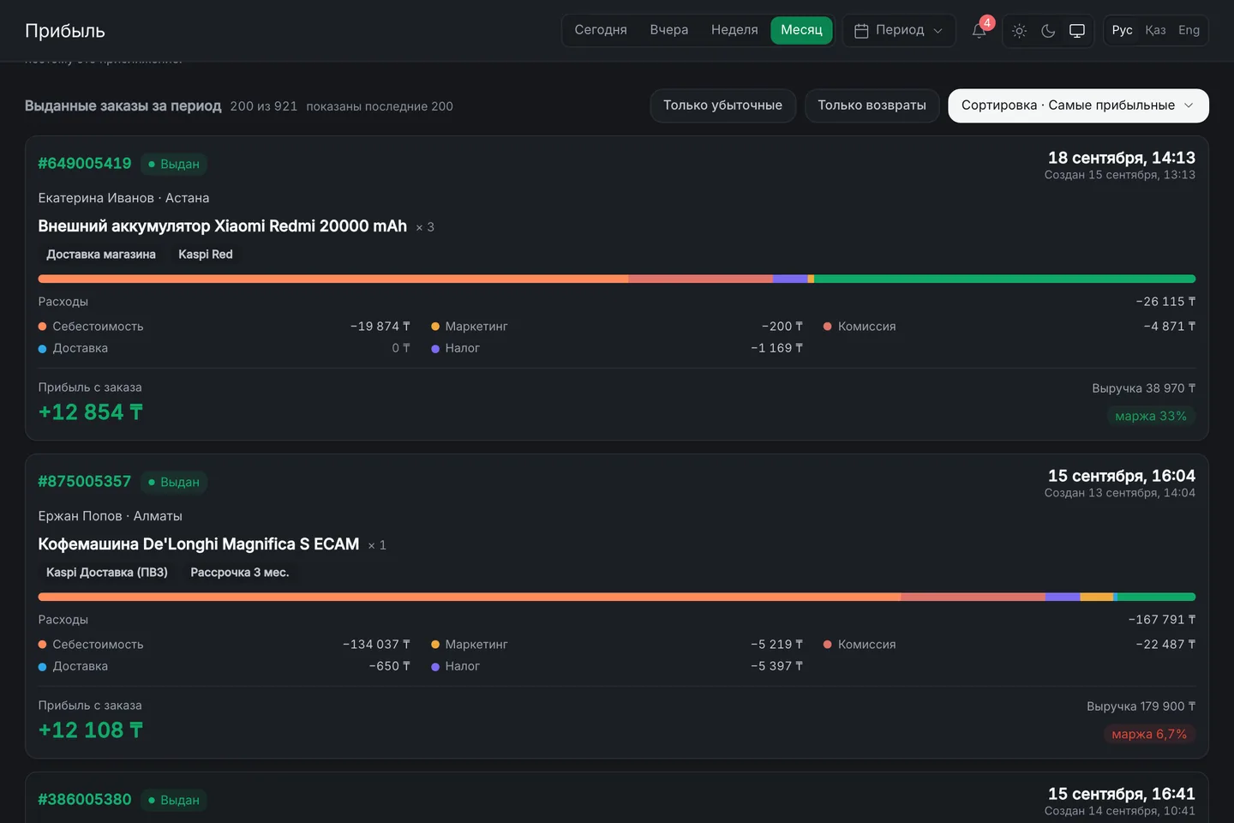Click the маржа 33% badge

point(1151,416)
